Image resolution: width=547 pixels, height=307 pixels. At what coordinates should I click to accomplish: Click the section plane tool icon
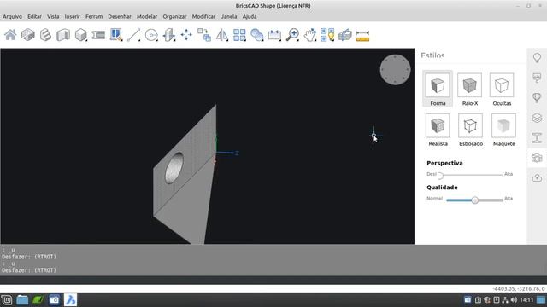tap(274, 35)
